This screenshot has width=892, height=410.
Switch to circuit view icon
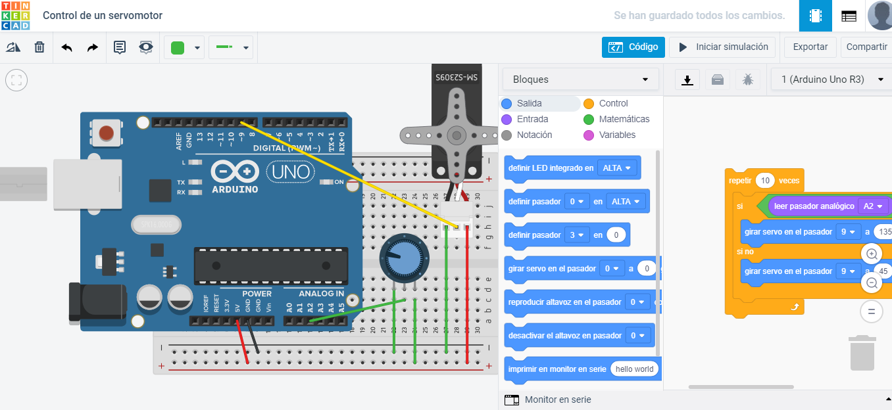(816, 16)
